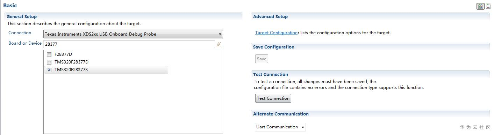Click the Advanced Setup section header

coord(270,16)
